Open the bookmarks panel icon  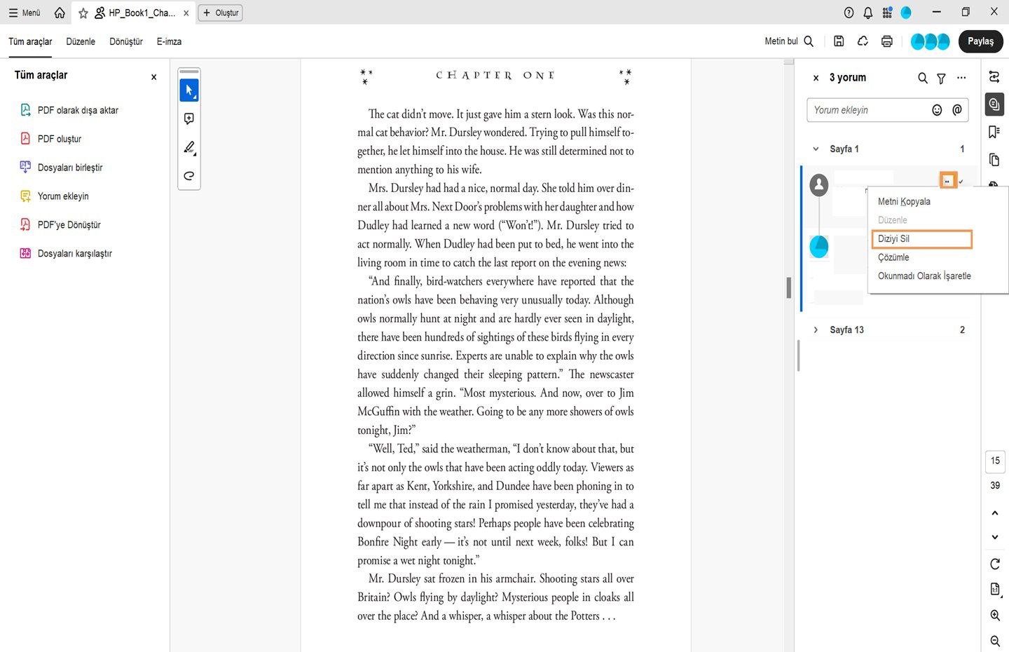[x=994, y=132]
